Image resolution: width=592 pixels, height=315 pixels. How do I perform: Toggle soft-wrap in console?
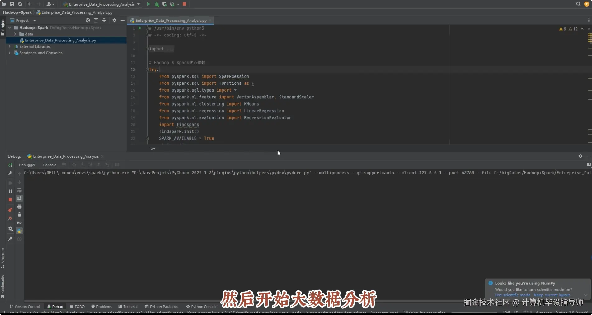[19, 190]
